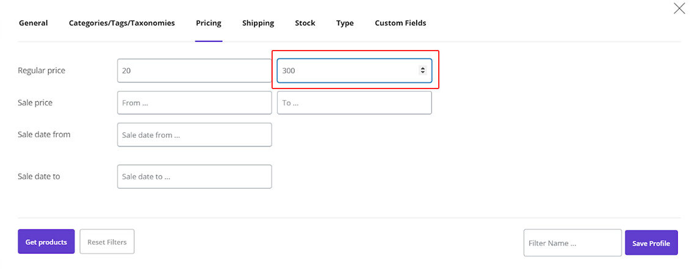
Task: Switch to the Categories/Tags/Taxonomies tab
Action: (x=121, y=23)
